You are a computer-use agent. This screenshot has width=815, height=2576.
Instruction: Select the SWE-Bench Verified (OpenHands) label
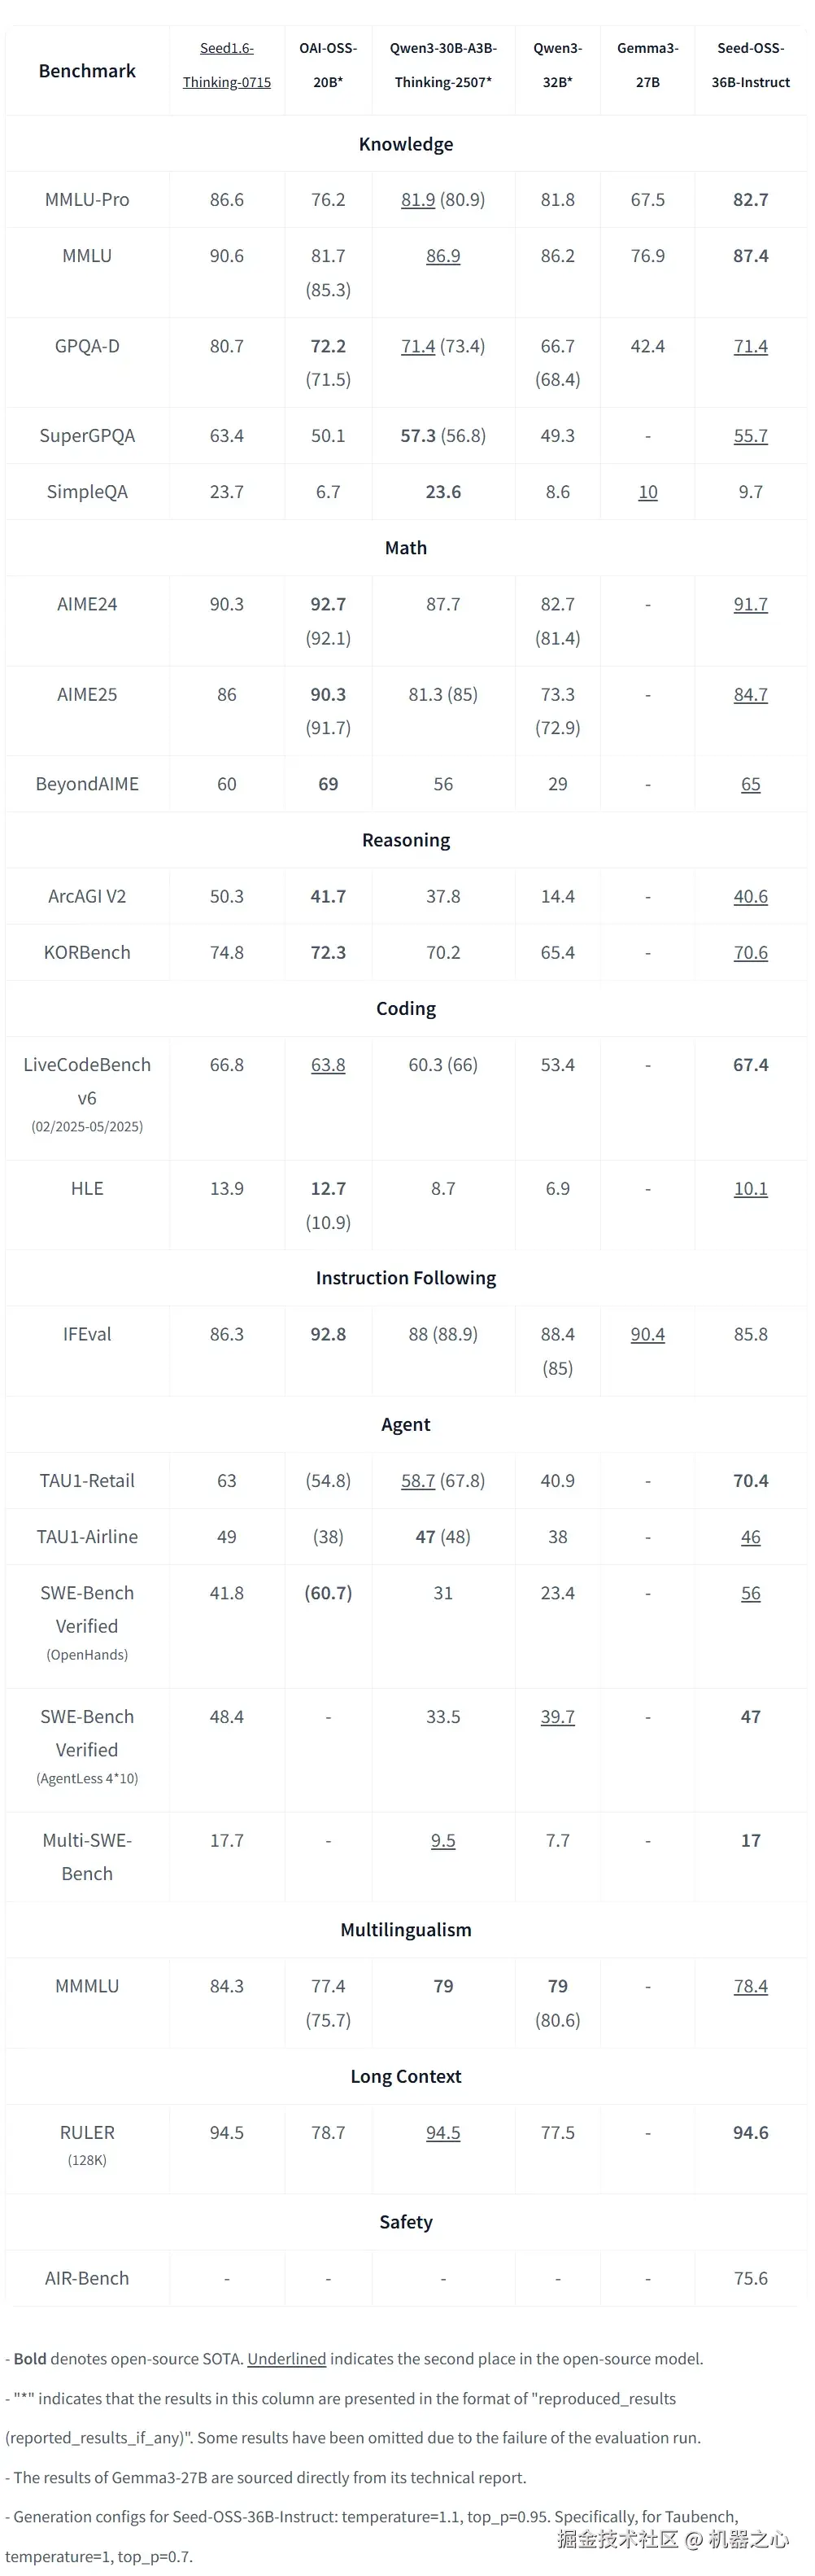87,1622
